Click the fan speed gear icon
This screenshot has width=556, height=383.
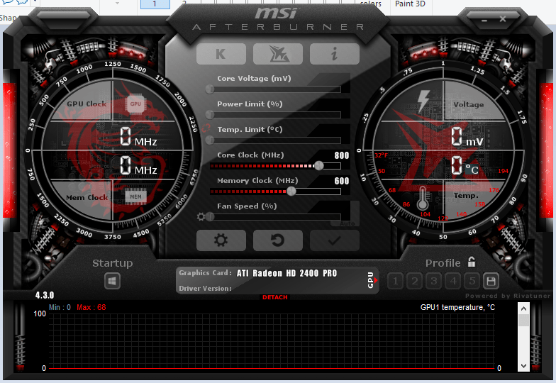click(201, 217)
